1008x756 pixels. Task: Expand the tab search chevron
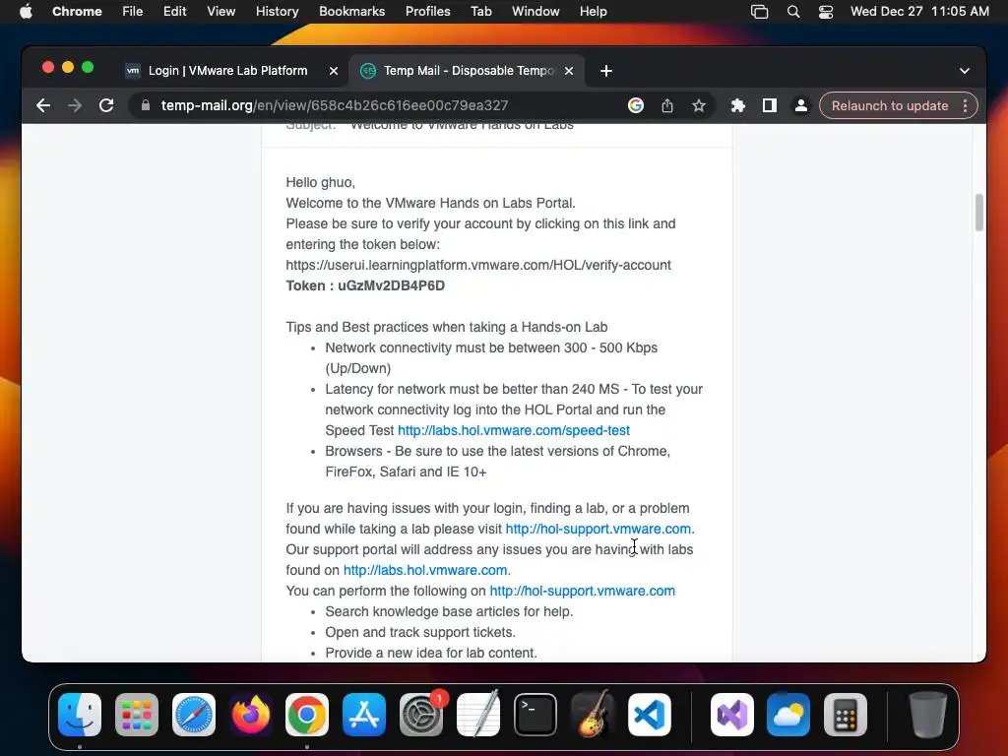click(965, 71)
